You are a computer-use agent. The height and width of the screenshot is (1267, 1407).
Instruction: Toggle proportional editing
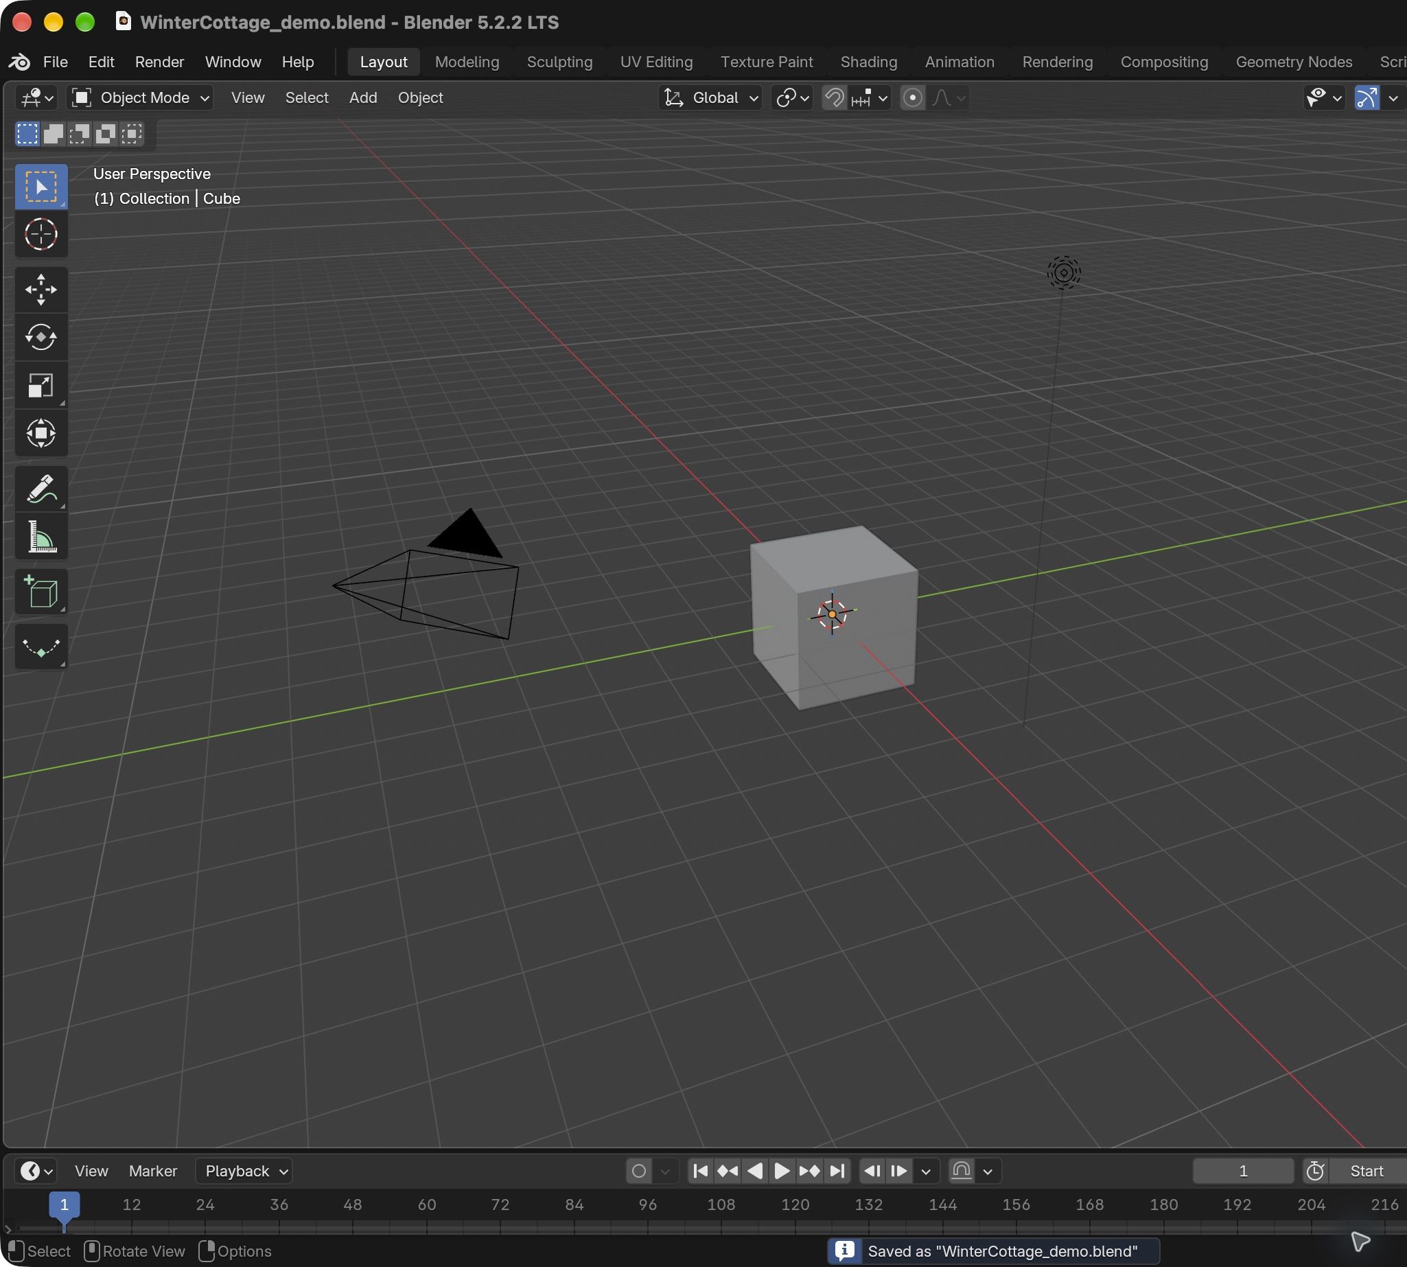913,98
